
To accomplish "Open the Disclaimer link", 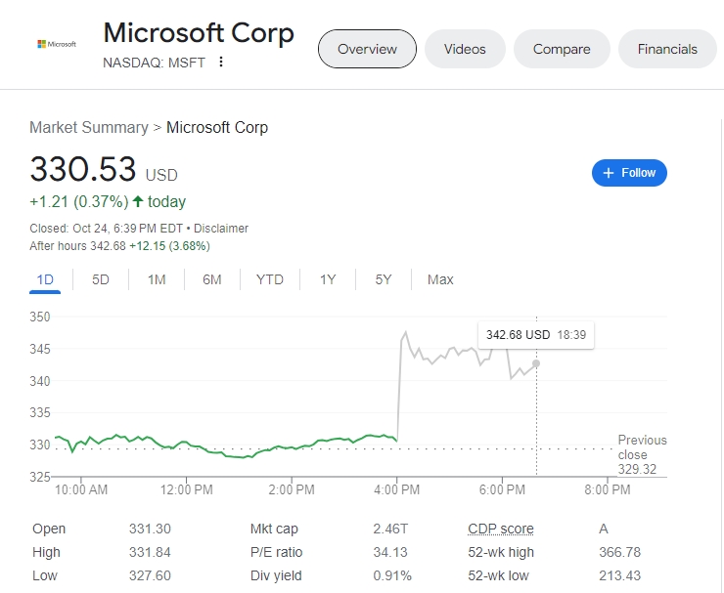I will (221, 229).
